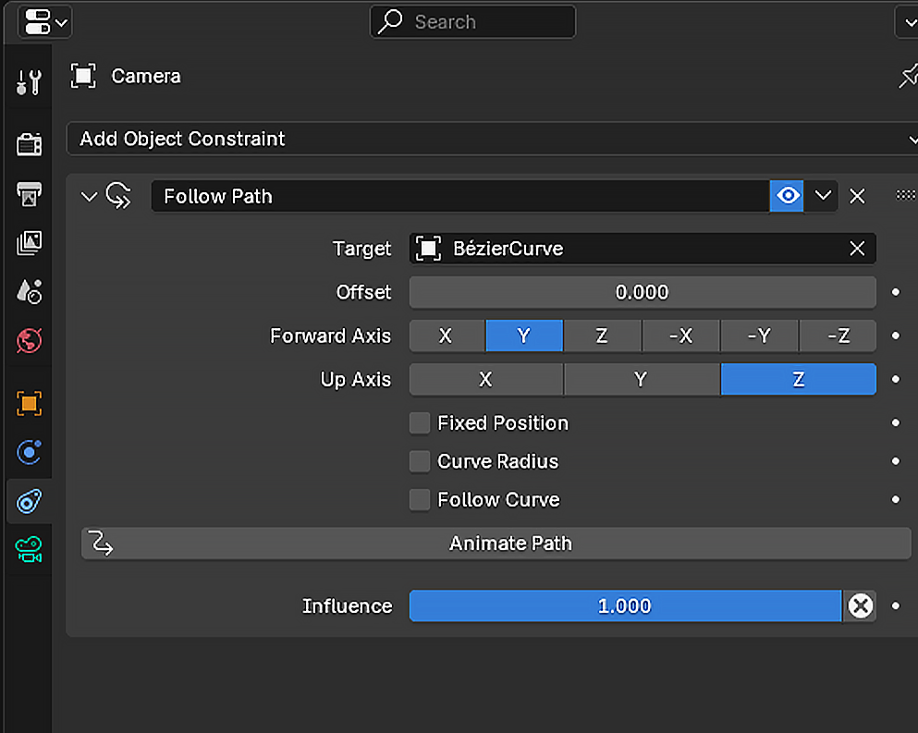Set Up Axis to Y

click(x=642, y=379)
